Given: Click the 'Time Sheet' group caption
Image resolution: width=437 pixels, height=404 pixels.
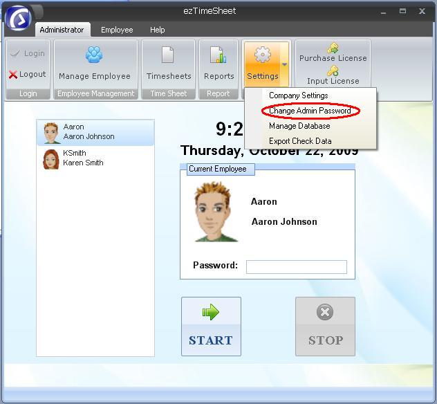Looking at the screenshot, I should pos(168,93).
